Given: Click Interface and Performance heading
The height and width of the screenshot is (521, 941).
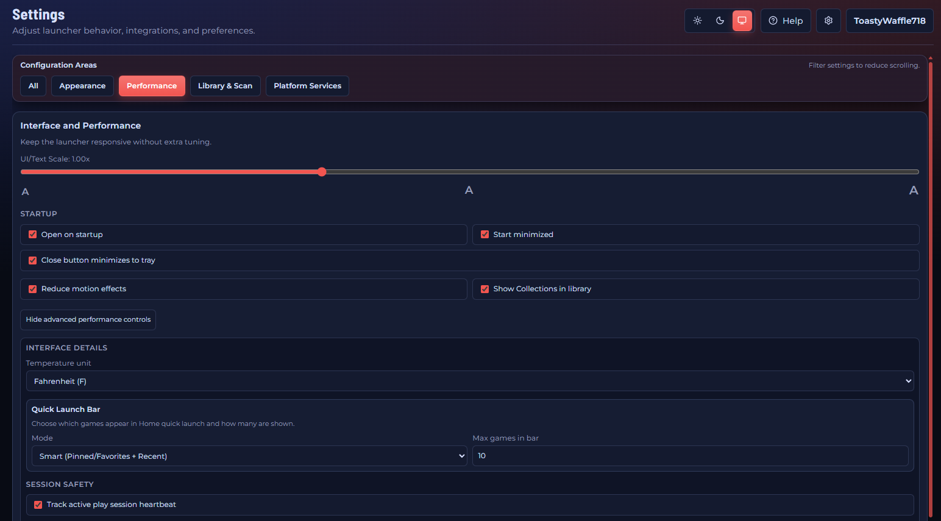Looking at the screenshot, I should [80, 126].
